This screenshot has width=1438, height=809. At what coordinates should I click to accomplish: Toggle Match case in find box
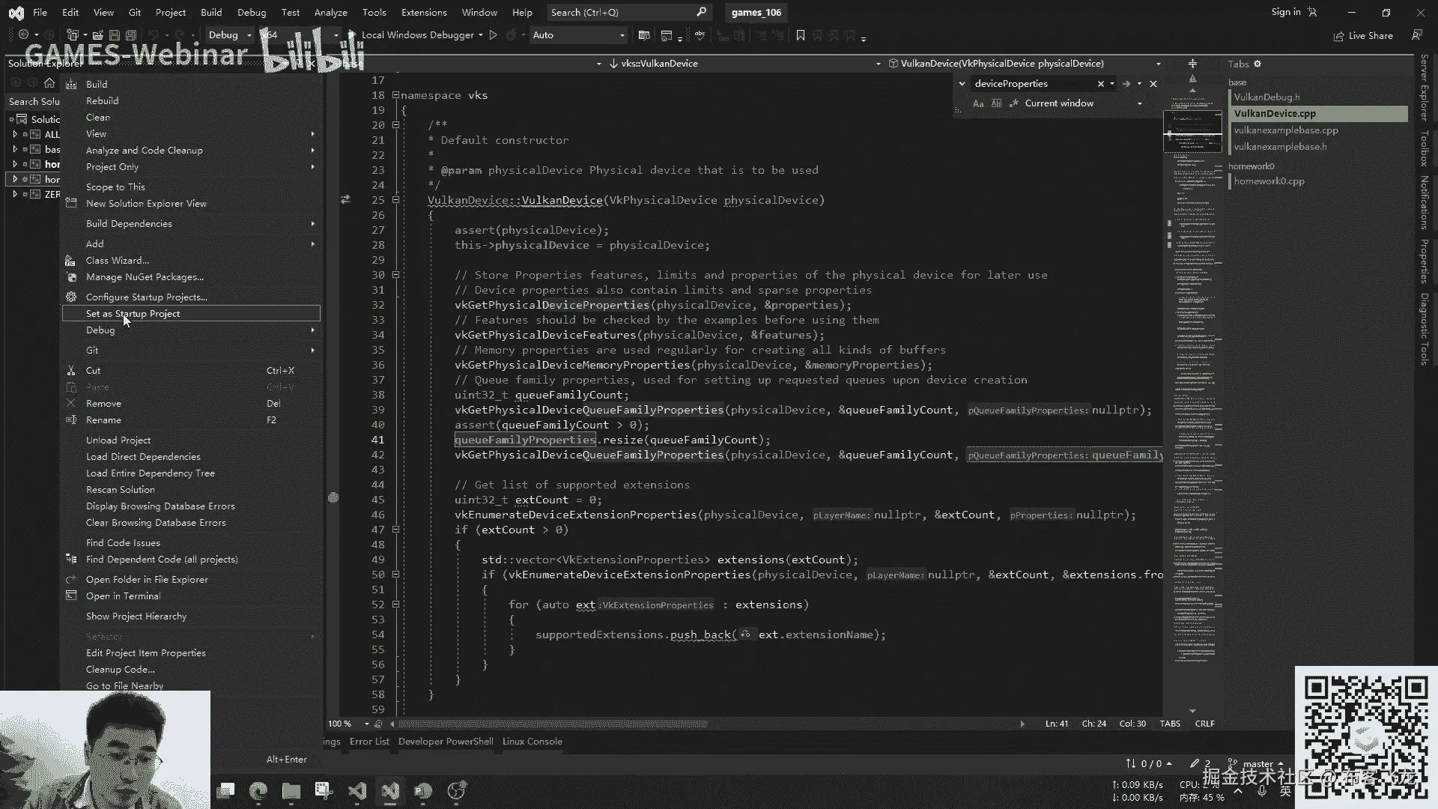977,103
